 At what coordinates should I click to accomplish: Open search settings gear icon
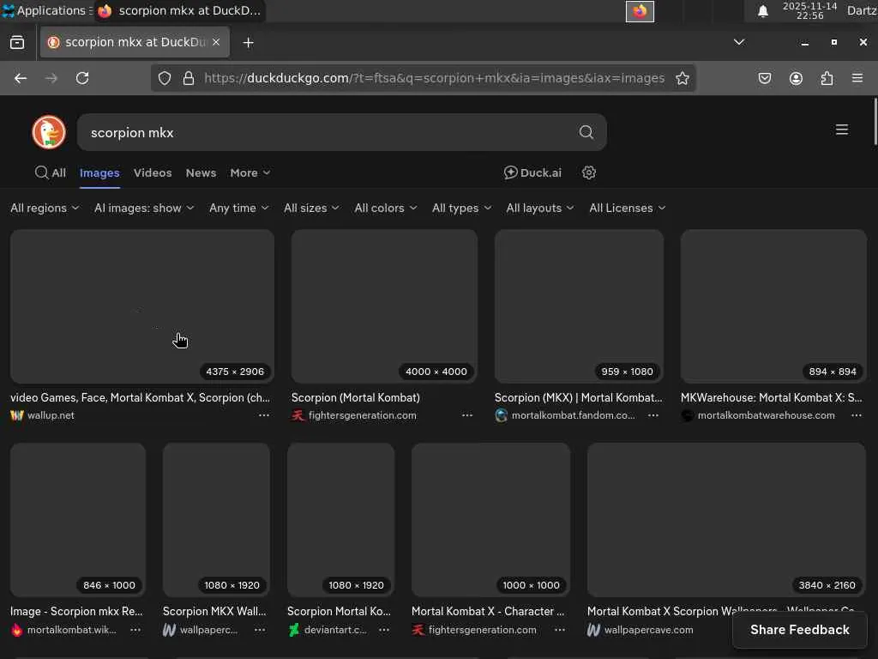click(588, 172)
